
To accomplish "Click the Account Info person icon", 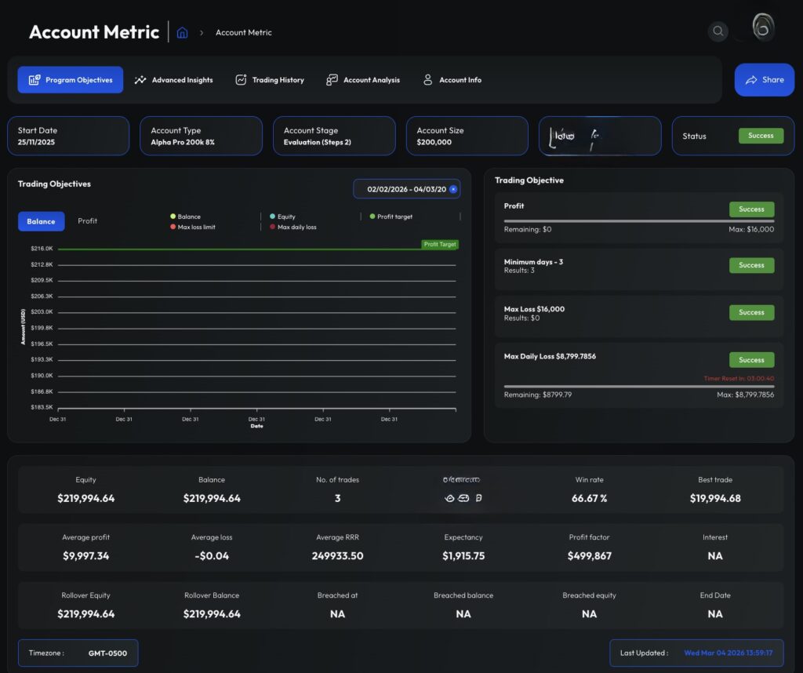I will point(427,79).
